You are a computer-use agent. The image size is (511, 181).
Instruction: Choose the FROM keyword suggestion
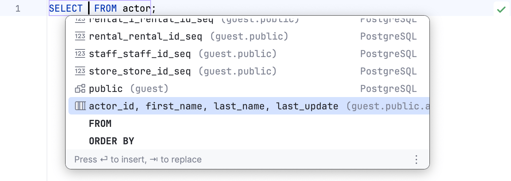pos(100,124)
